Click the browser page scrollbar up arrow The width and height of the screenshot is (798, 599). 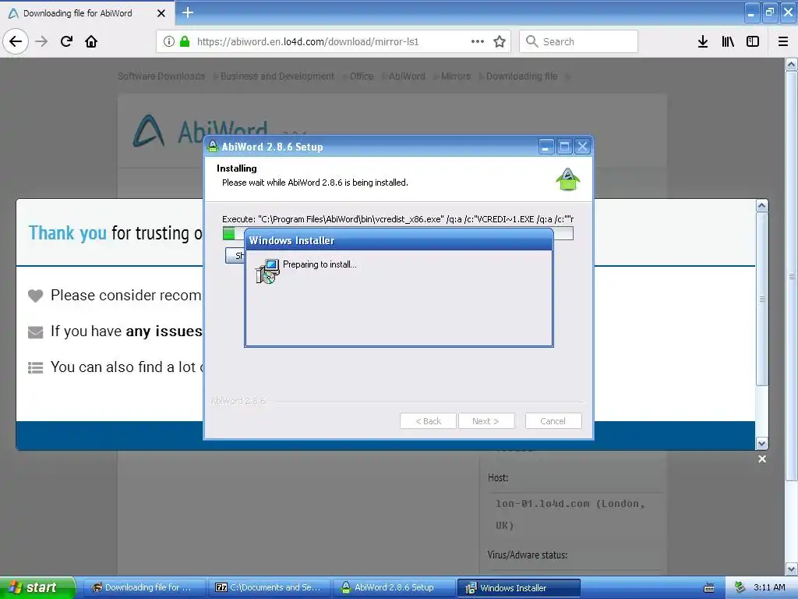pos(792,64)
